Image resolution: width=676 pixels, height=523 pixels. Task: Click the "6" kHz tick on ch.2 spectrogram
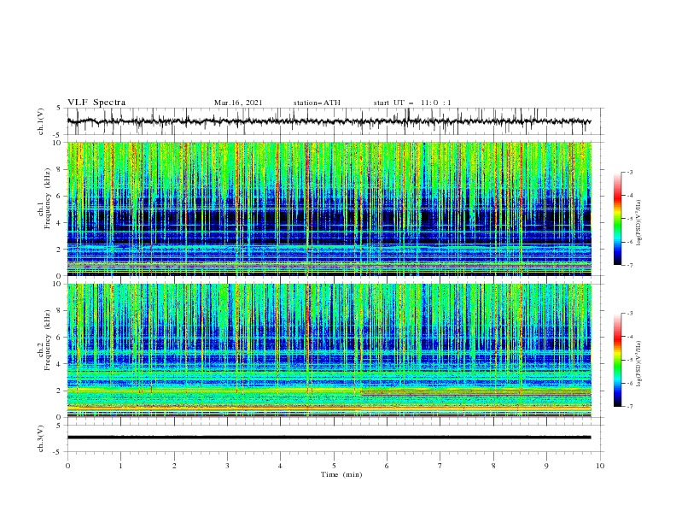pyautogui.click(x=60, y=338)
